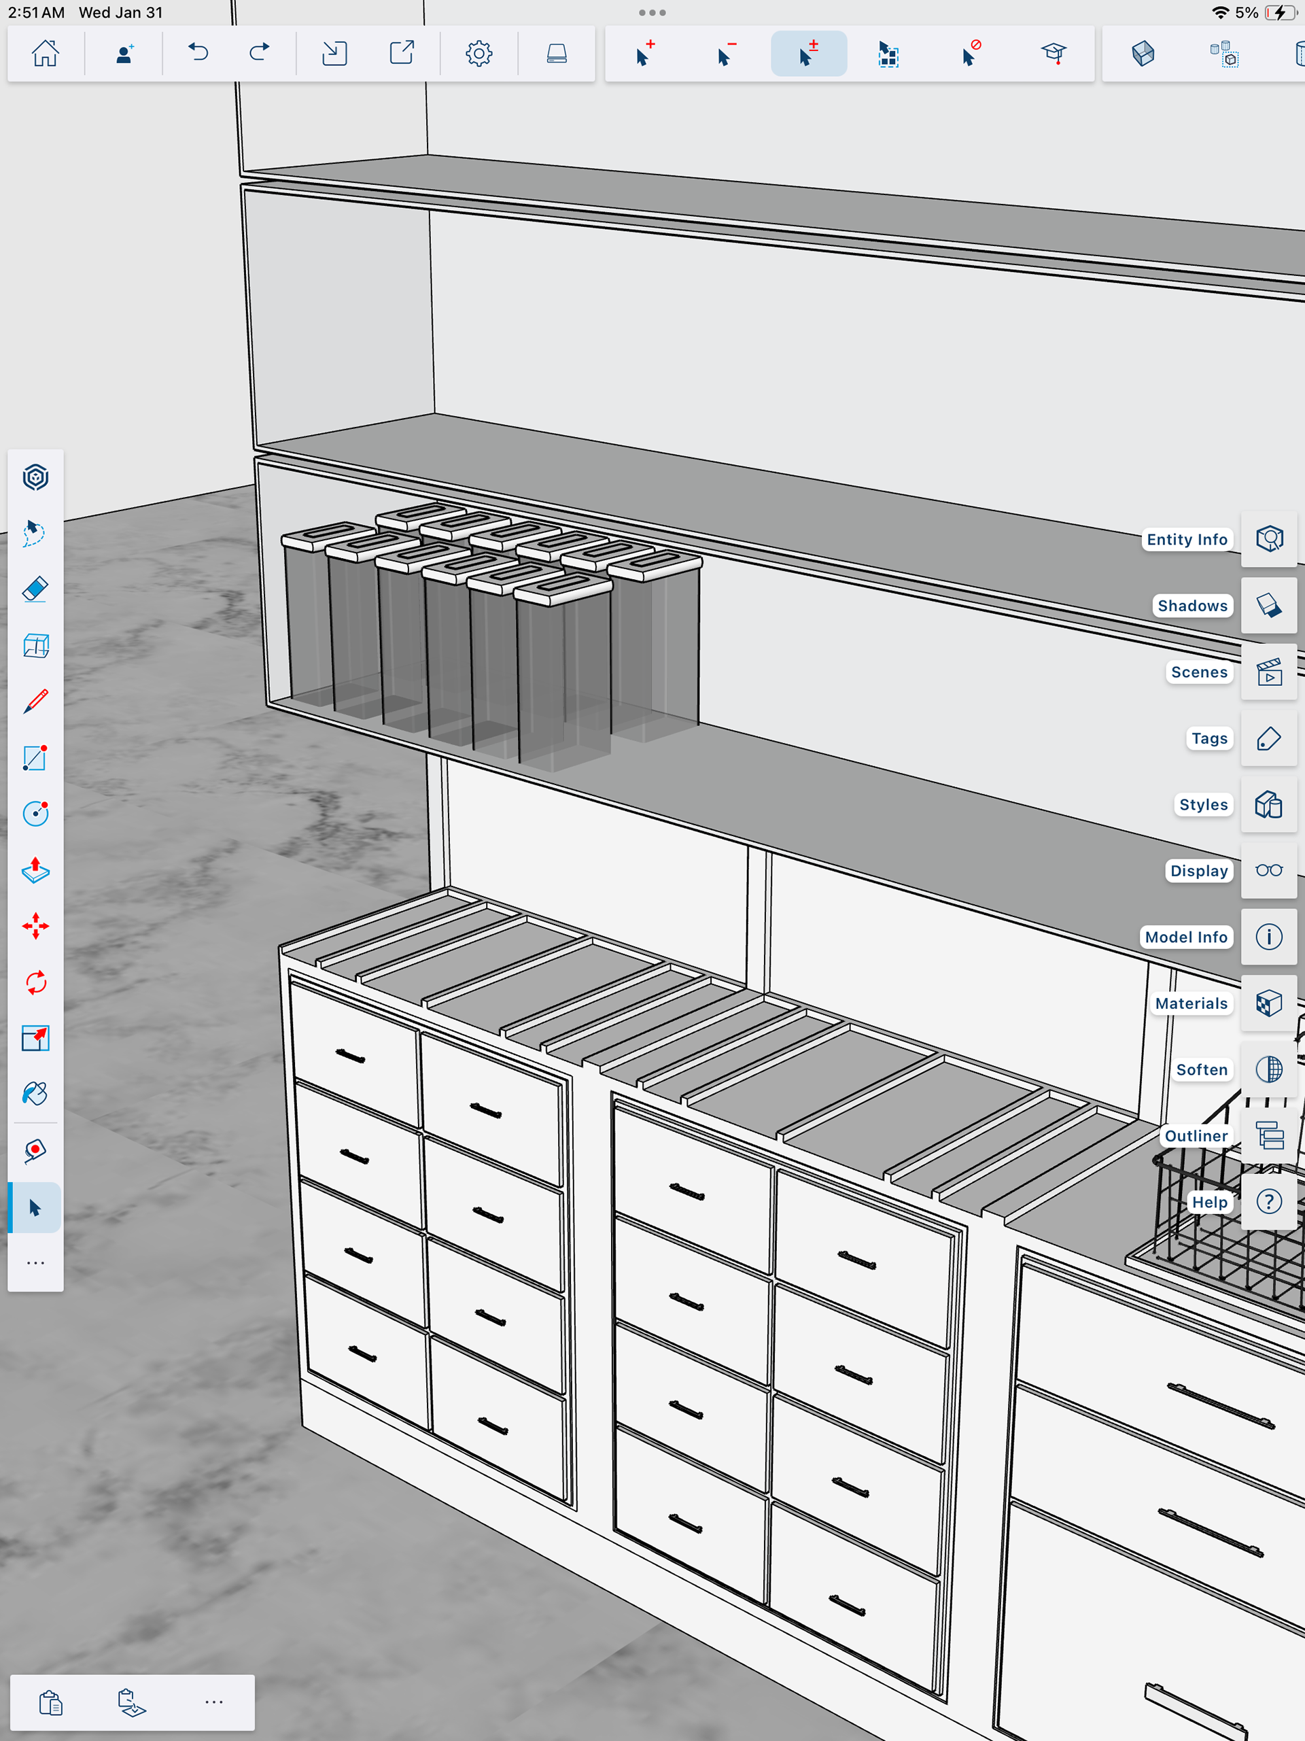Enable subtract-from-selection mode
Screen dimensions: 1305x1741
727,54
